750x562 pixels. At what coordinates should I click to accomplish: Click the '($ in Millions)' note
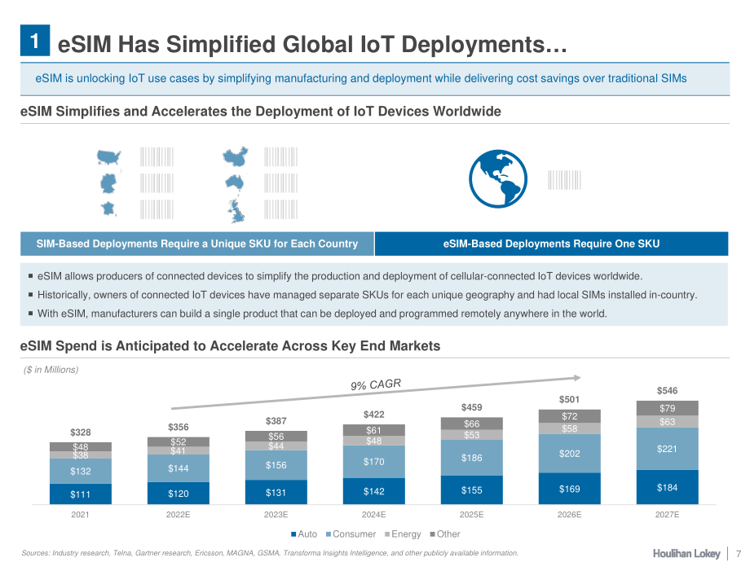(x=51, y=370)
